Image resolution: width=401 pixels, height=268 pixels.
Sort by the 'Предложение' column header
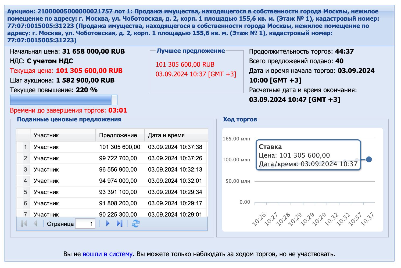point(120,135)
